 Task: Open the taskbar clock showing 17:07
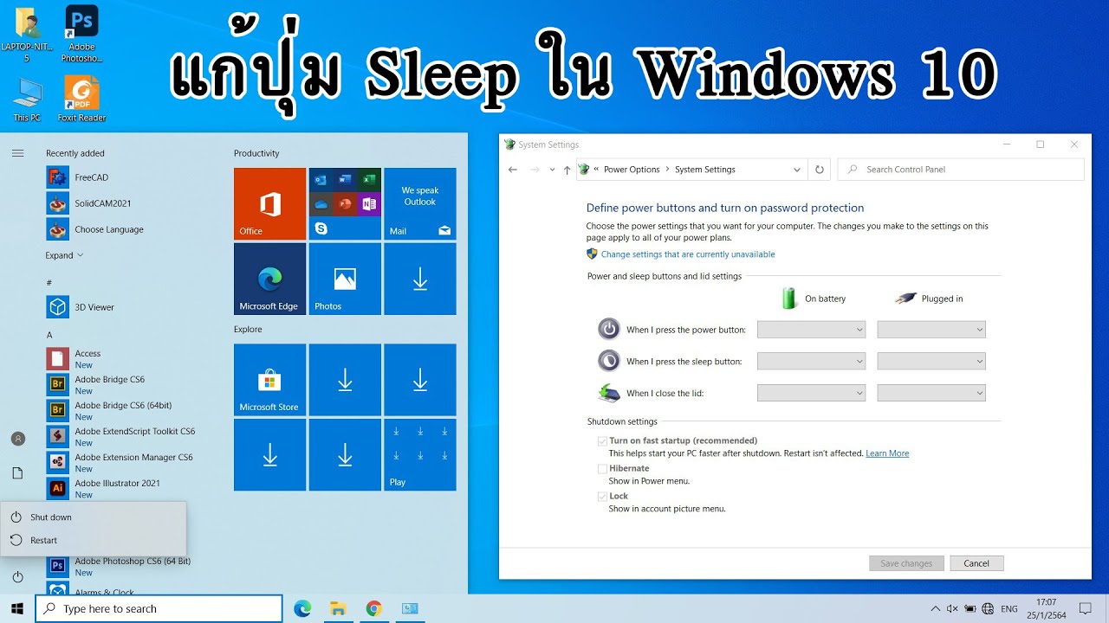[x=1046, y=609]
